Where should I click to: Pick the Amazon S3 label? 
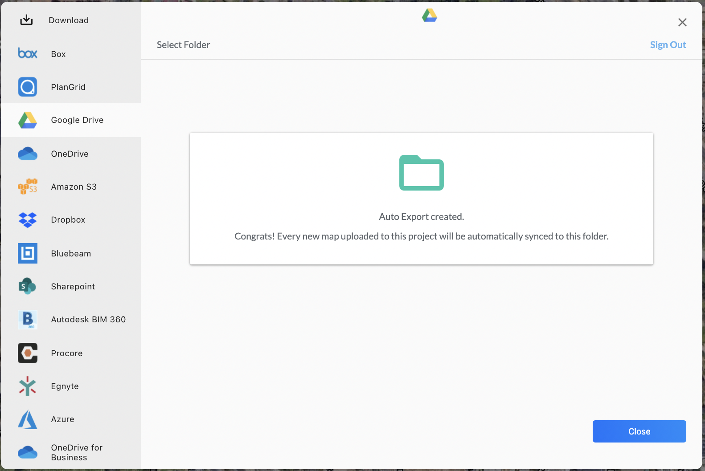pyautogui.click(x=74, y=187)
